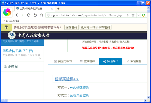
Task: Click the undo/restore arrow icon
Action: [x=35, y=15]
